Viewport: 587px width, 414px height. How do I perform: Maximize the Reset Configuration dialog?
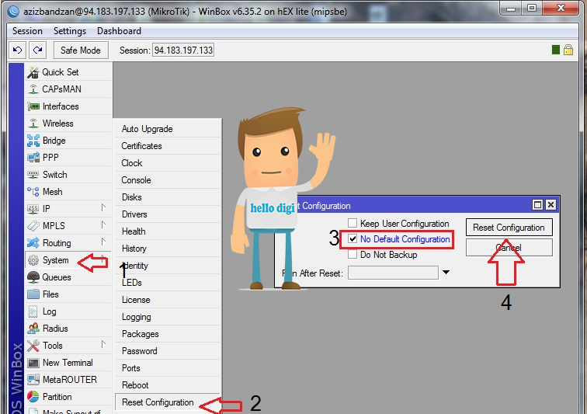coord(537,204)
